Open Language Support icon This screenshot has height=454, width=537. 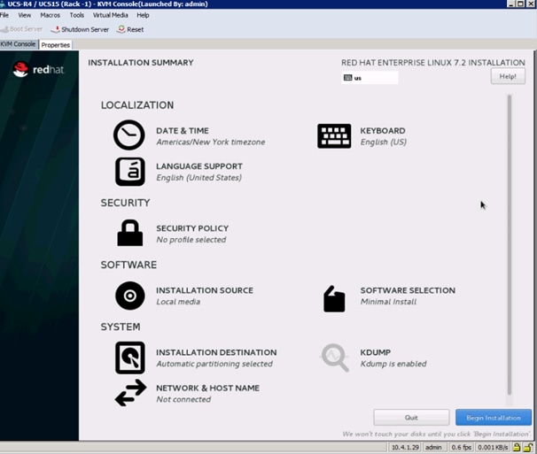129,172
